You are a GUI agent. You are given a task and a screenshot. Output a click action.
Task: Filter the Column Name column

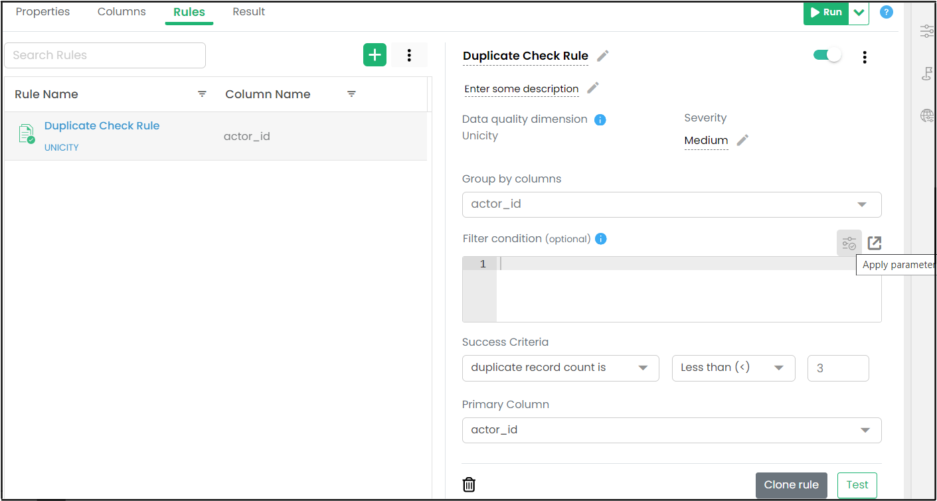pyautogui.click(x=352, y=94)
